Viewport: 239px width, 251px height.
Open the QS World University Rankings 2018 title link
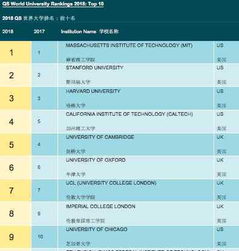pos(53,4)
